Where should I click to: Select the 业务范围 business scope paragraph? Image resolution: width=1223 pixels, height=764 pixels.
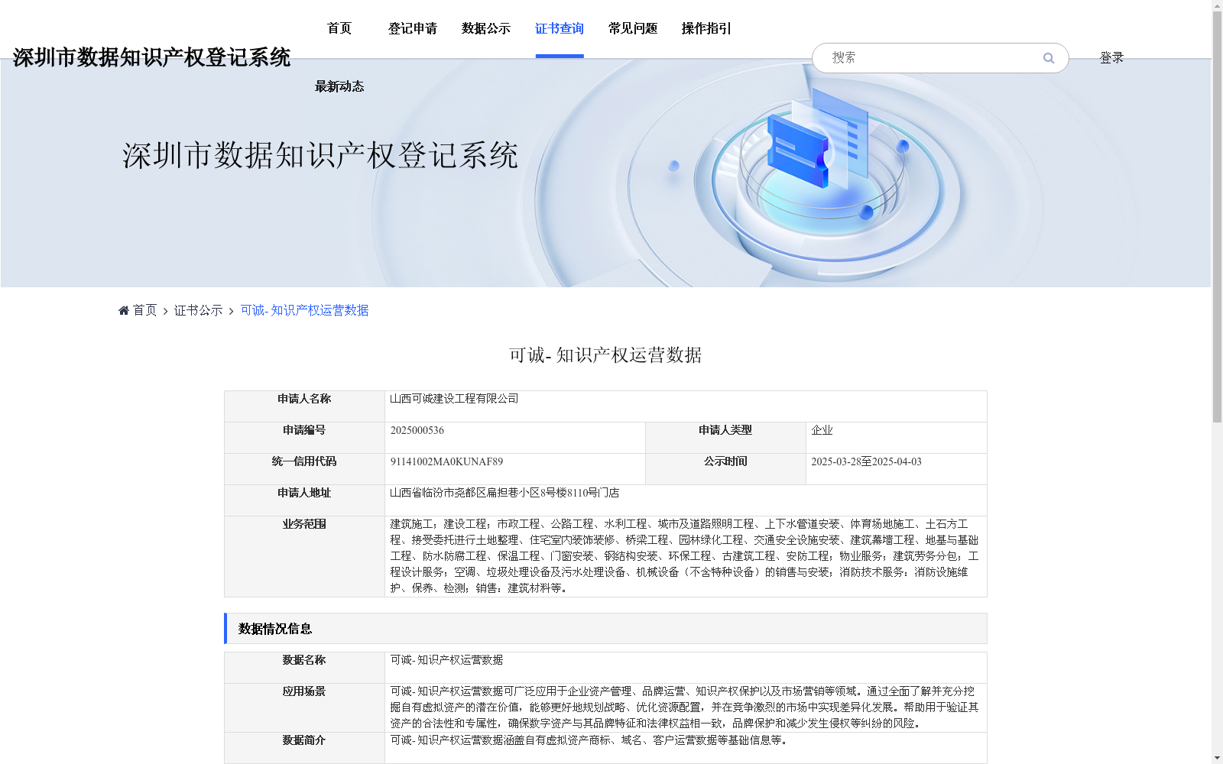point(684,556)
